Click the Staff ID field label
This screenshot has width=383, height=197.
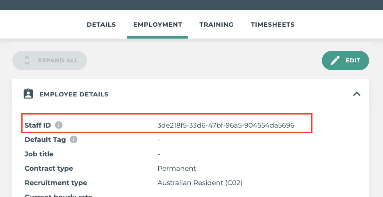coord(38,125)
